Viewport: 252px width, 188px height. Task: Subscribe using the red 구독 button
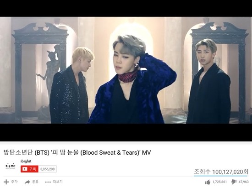coord(29,169)
